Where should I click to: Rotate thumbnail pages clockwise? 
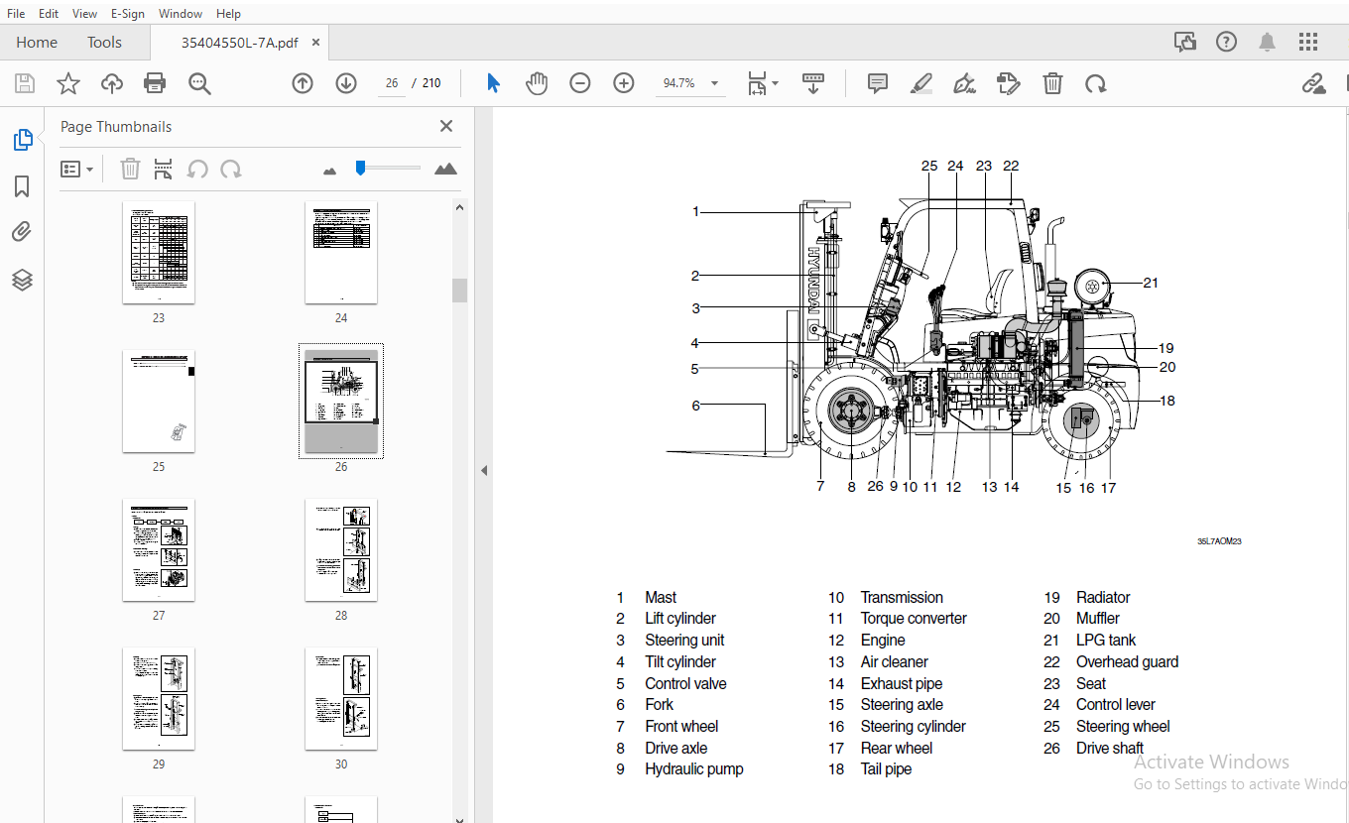(x=231, y=170)
